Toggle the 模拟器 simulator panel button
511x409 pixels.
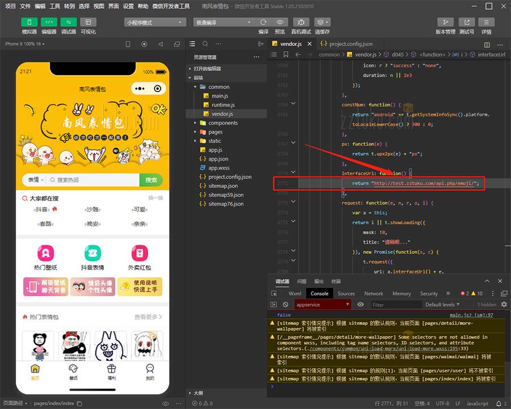click(x=30, y=22)
